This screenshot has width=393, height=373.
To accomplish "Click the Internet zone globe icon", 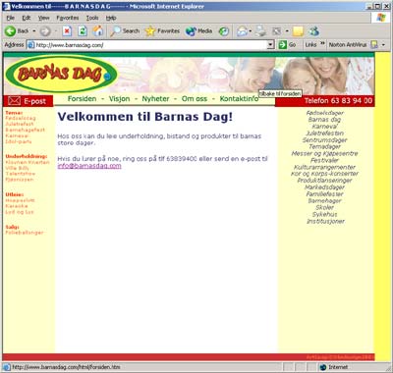I will [x=323, y=367].
